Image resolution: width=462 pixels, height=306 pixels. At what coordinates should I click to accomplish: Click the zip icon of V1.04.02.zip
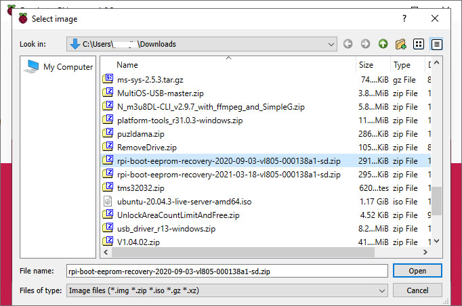point(108,241)
